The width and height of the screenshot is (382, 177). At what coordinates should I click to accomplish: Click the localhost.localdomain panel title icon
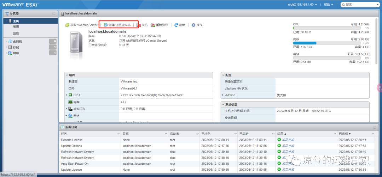63,14
